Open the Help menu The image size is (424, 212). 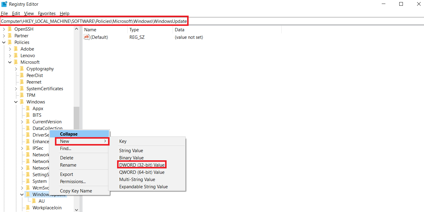pos(65,14)
